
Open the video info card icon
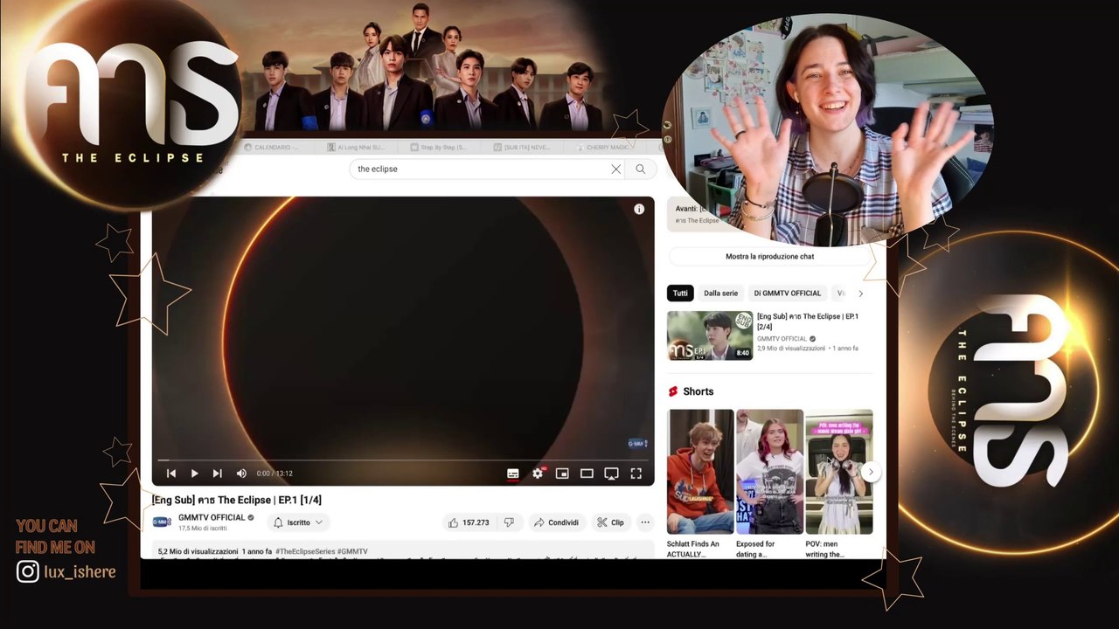(x=639, y=209)
